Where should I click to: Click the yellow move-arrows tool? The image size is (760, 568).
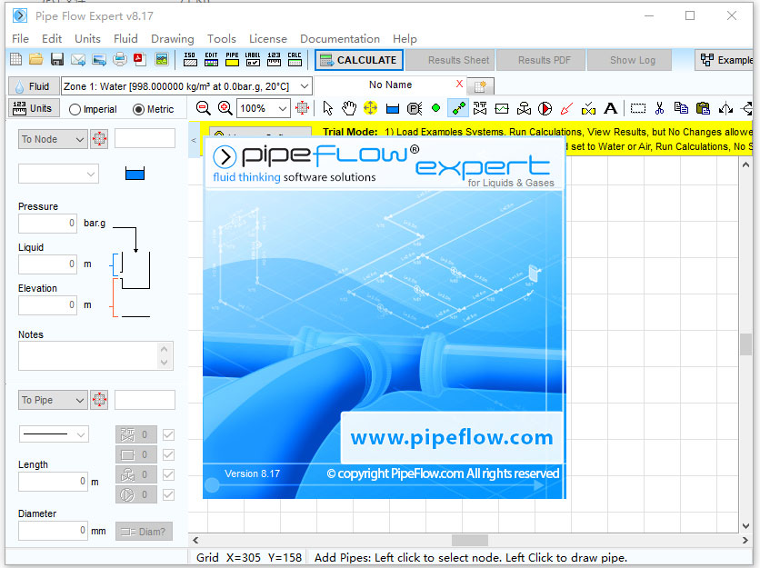(x=370, y=108)
